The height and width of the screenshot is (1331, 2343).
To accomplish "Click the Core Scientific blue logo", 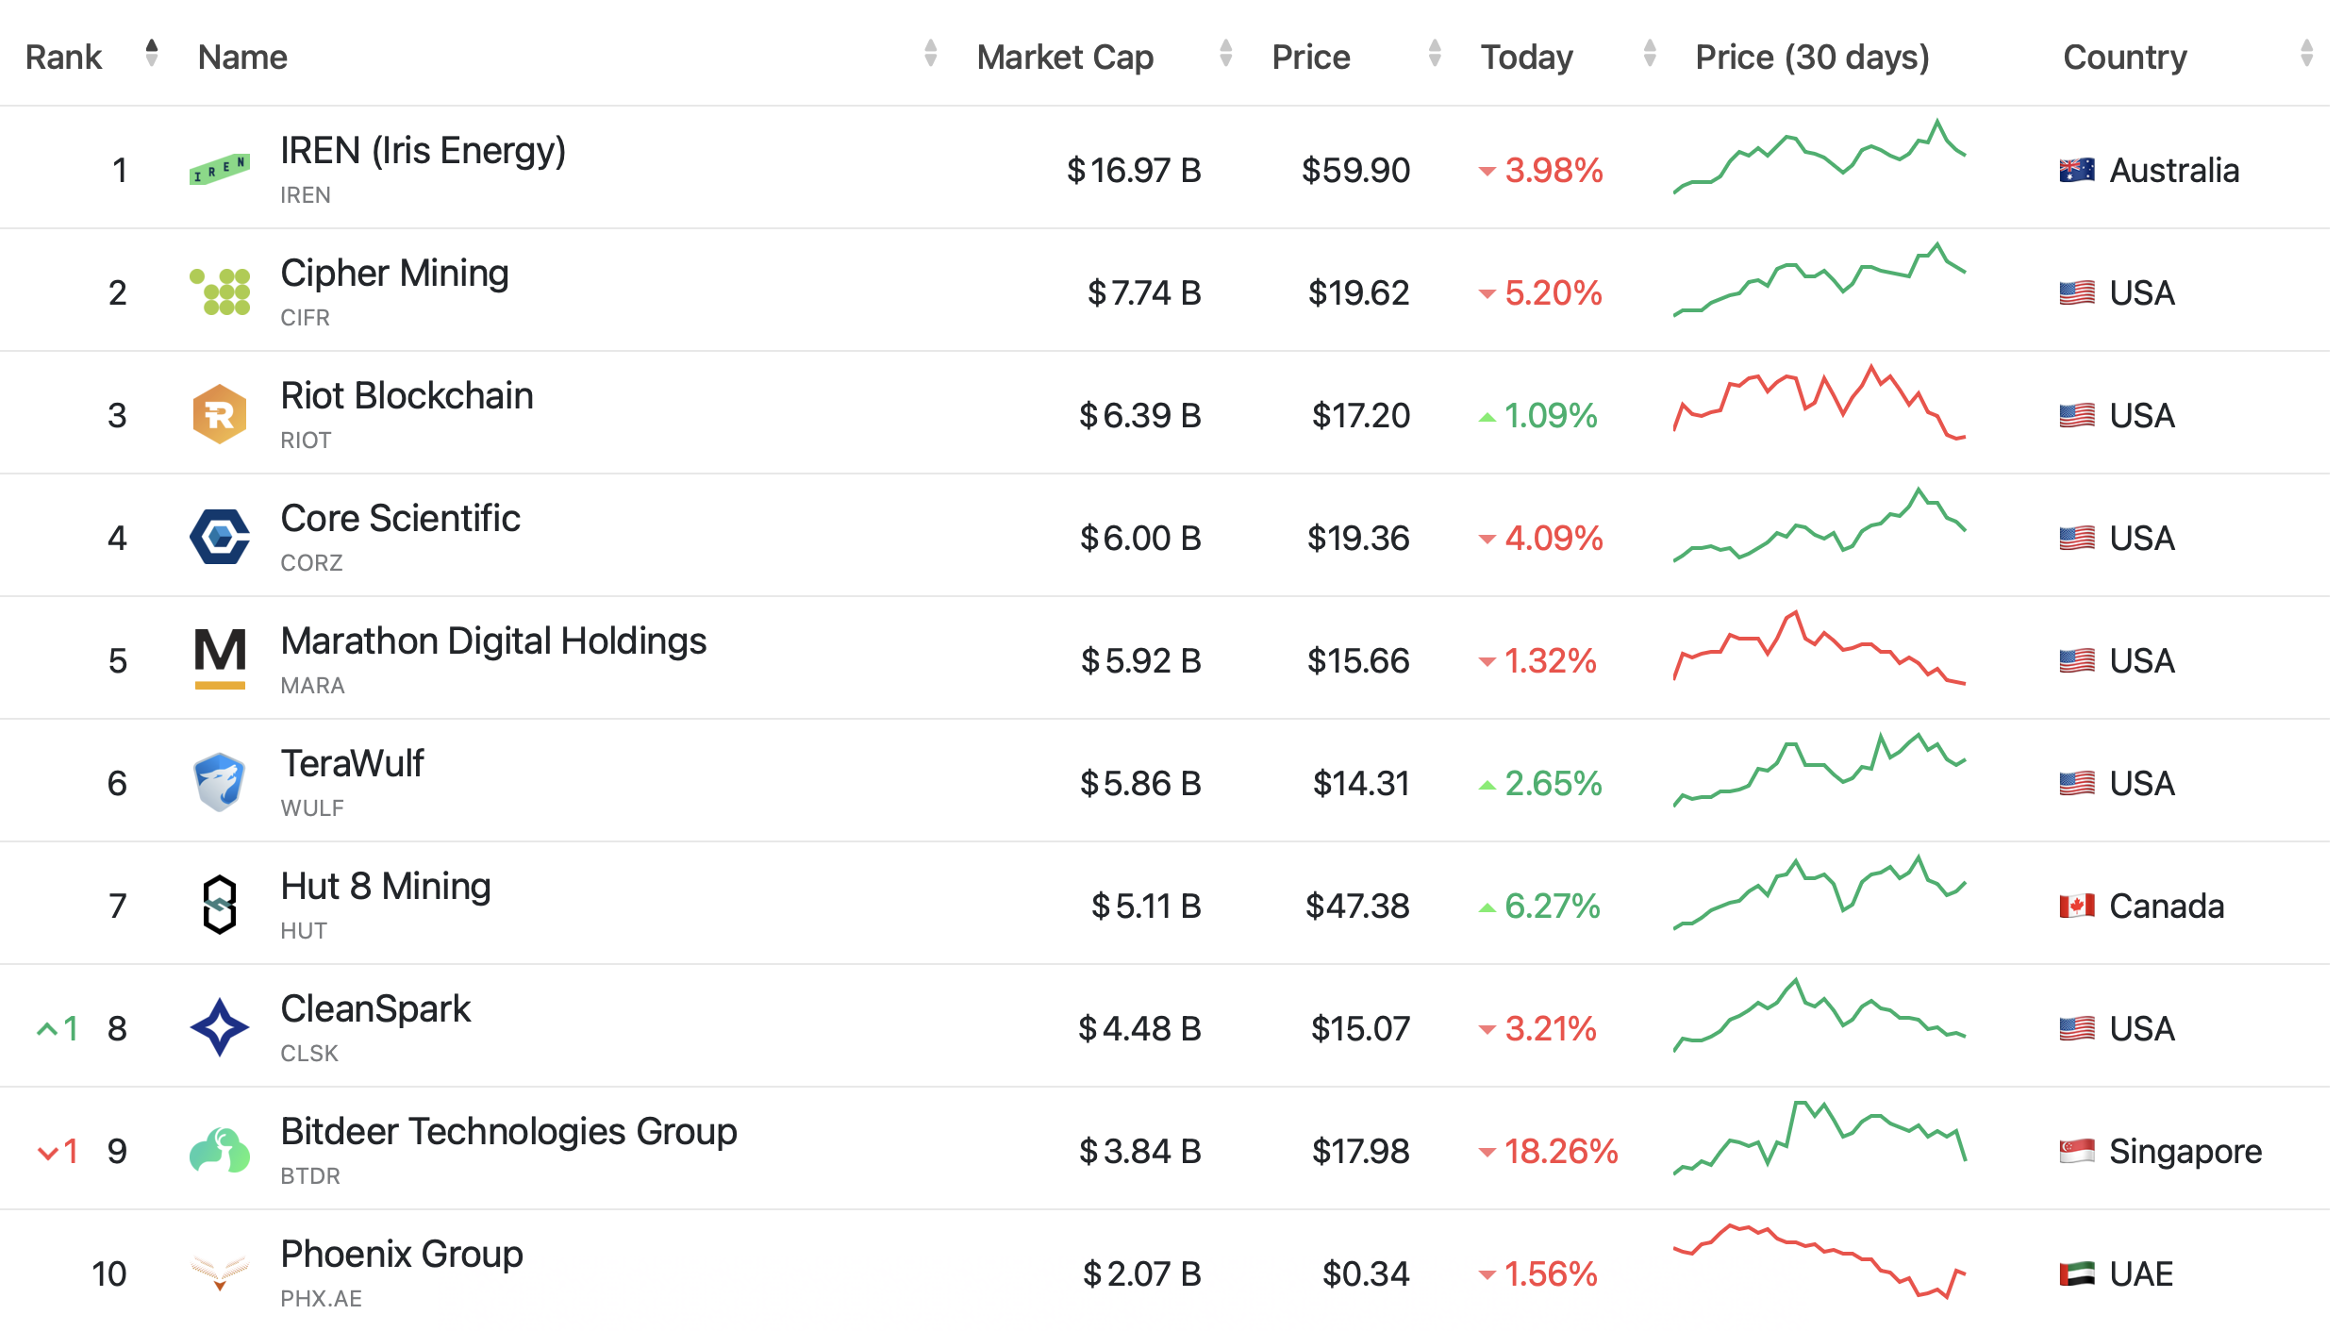I will click(220, 537).
